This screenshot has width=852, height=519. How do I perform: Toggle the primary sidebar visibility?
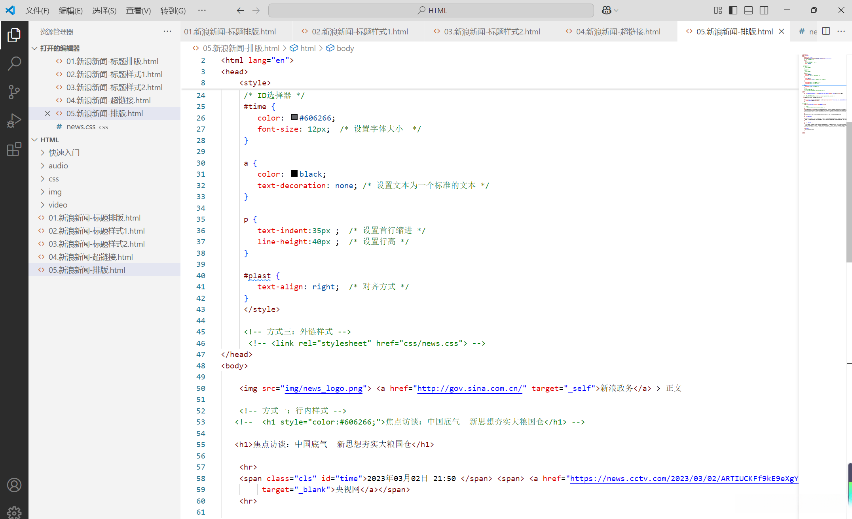pos(733,10)
